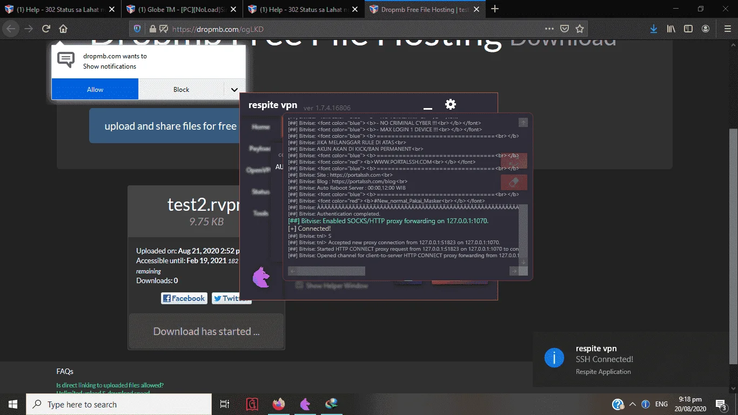Click Windows taskbar search box
The width and height of the screenshot is (738, 415).
tap(119, 404)
